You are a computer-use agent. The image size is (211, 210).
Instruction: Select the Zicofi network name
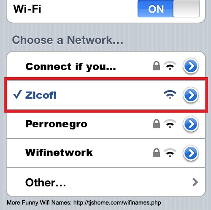pos(41,95)
